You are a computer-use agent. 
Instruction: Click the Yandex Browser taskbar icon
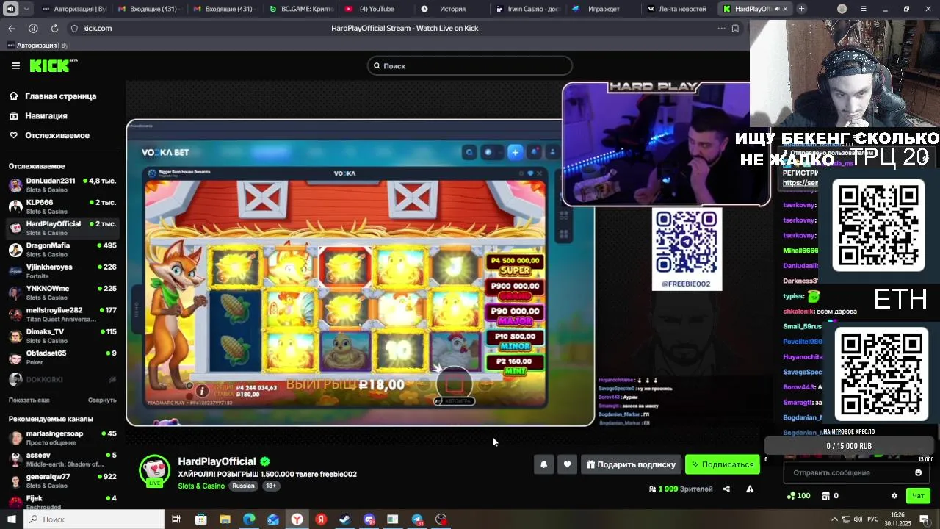pos(297,519)
